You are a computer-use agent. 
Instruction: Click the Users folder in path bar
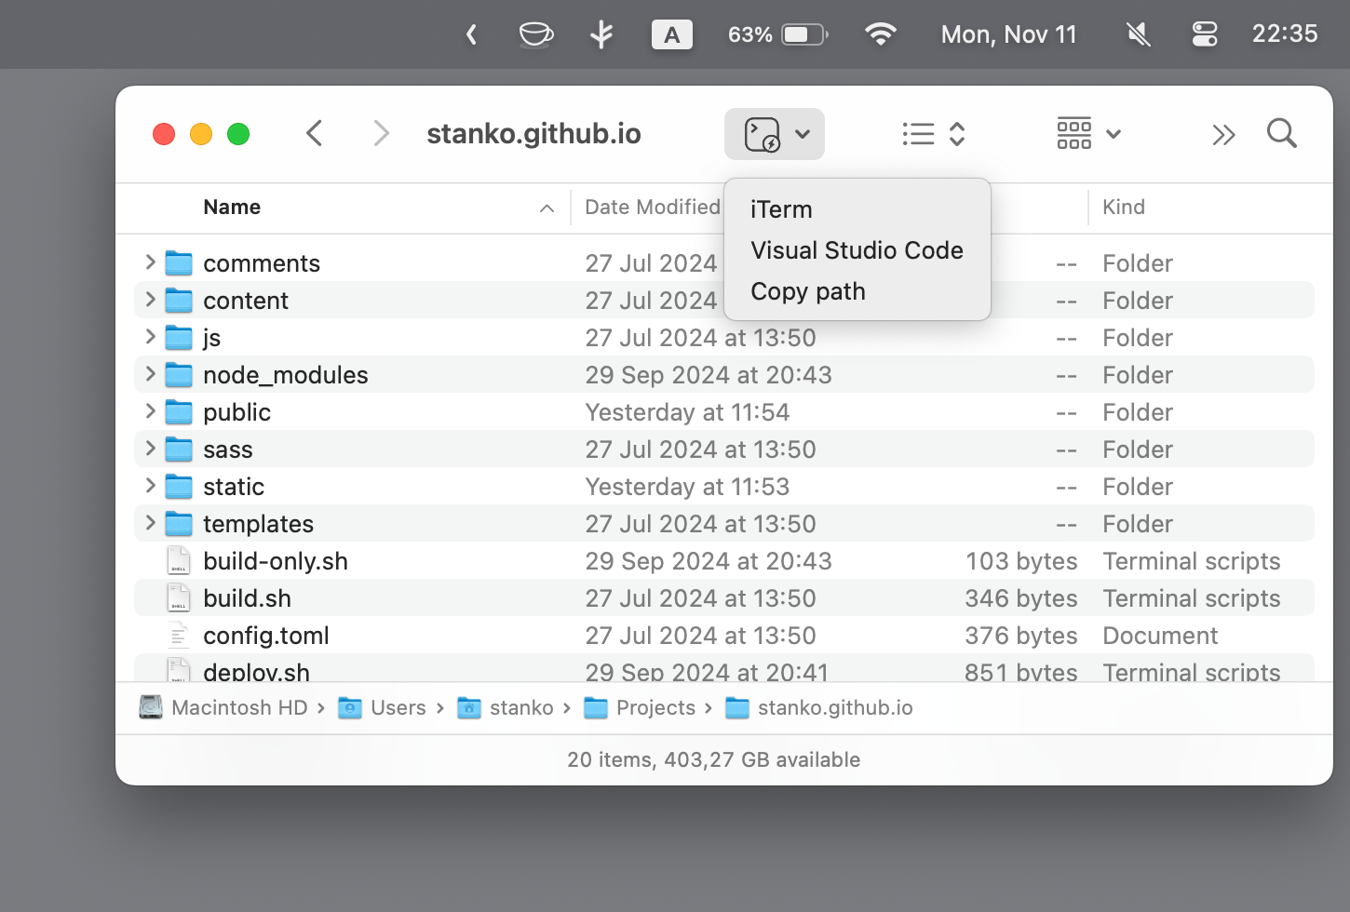pyautogui.click(x=382, y=708)
